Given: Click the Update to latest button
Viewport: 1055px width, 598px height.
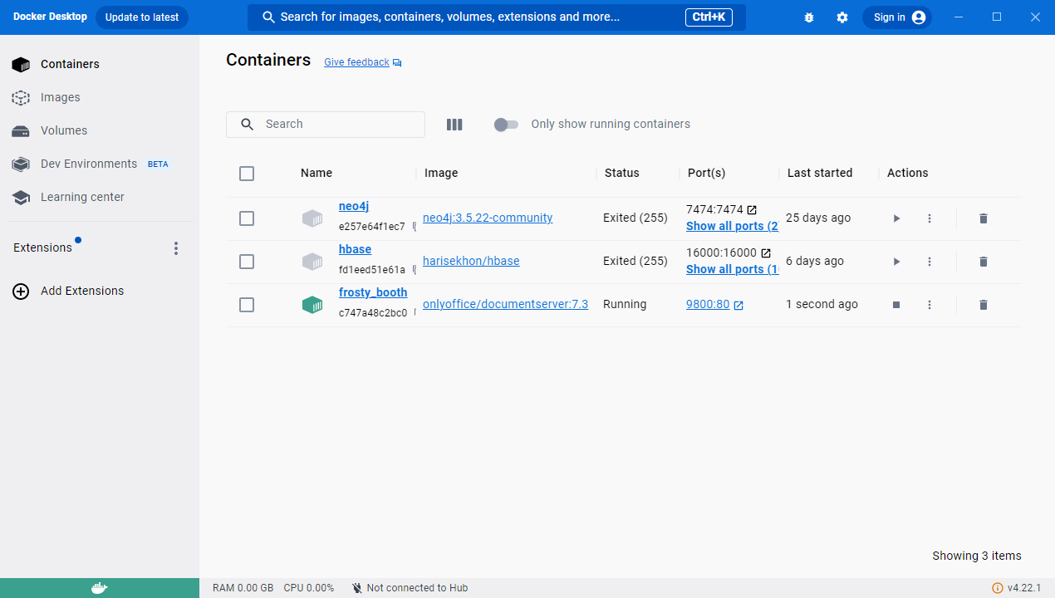Looking at the screenshot, I should (x=142, y=17).
